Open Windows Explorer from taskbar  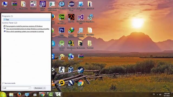(x=11, y=95)
